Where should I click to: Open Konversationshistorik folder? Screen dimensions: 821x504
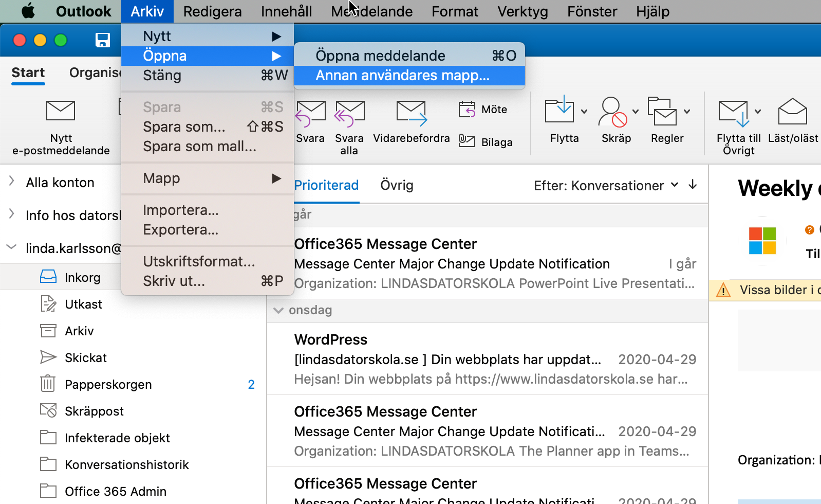133,464
